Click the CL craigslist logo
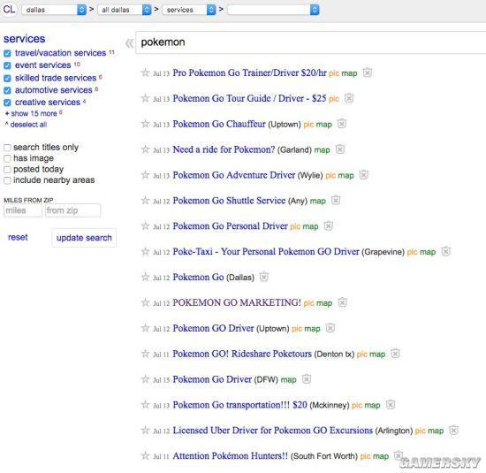 [9, 10]
